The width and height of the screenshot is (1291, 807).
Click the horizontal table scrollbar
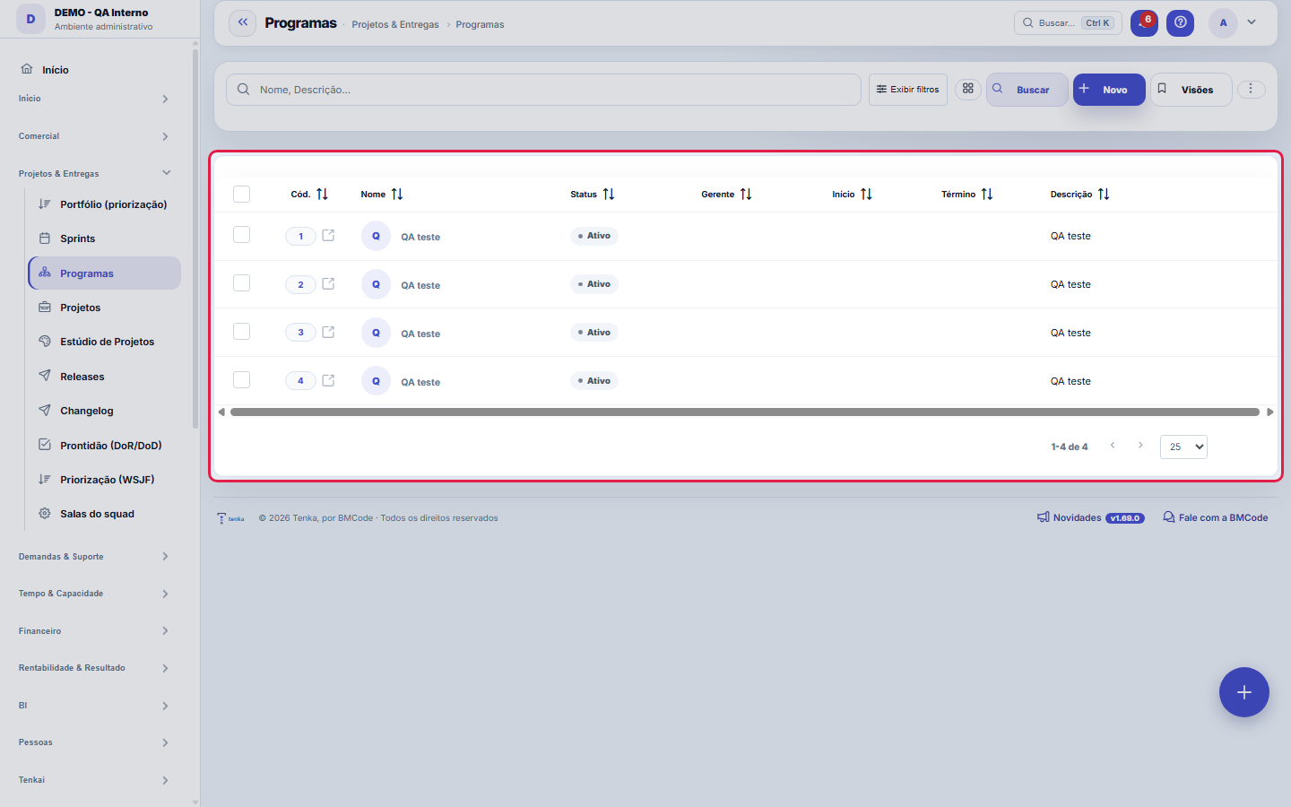(x=745, y=412)
